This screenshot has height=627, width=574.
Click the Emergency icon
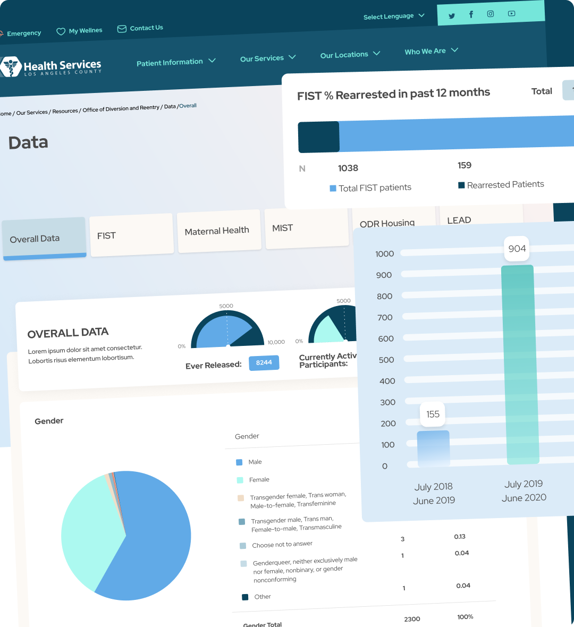(2, 33)
